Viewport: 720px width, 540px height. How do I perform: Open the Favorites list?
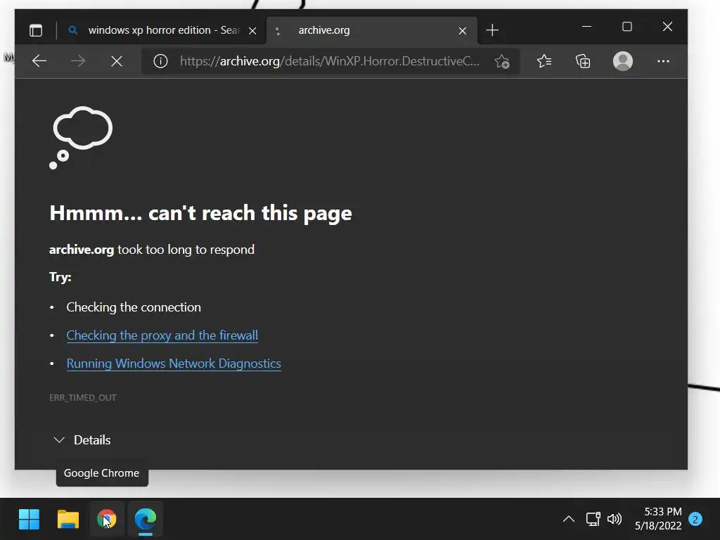(544, 61)
